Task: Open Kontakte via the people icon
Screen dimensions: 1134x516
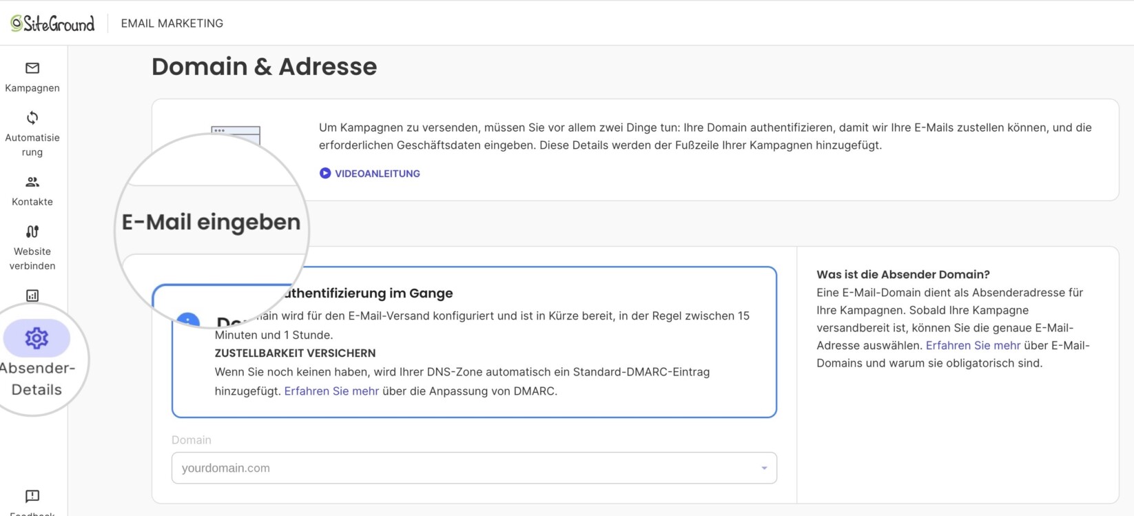Action: tap(32, 182)
